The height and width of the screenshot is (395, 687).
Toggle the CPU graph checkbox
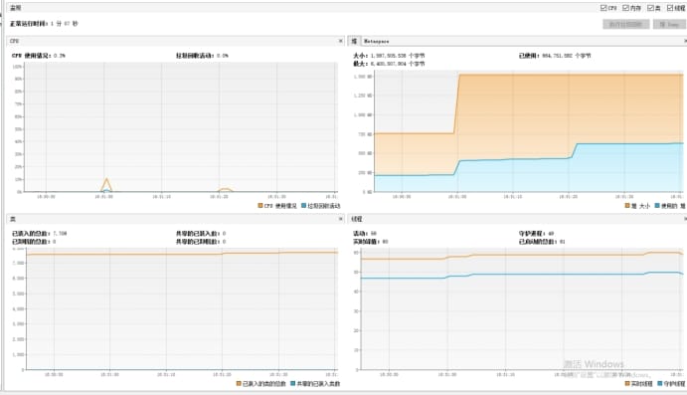(x=603, y=8)
